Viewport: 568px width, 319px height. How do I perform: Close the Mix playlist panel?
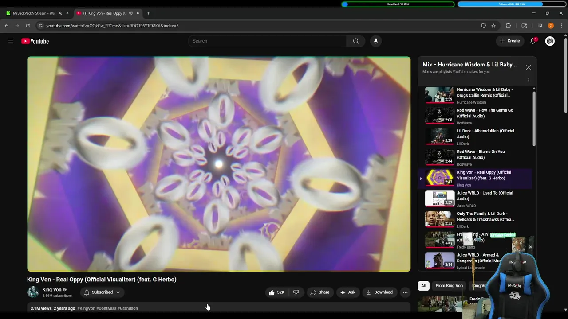529,67
